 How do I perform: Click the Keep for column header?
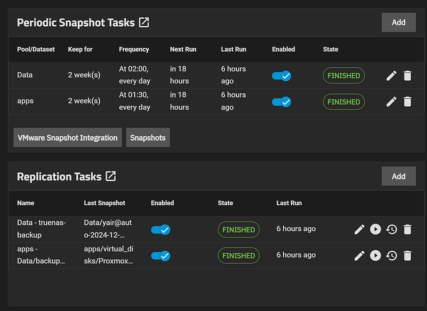80,49
